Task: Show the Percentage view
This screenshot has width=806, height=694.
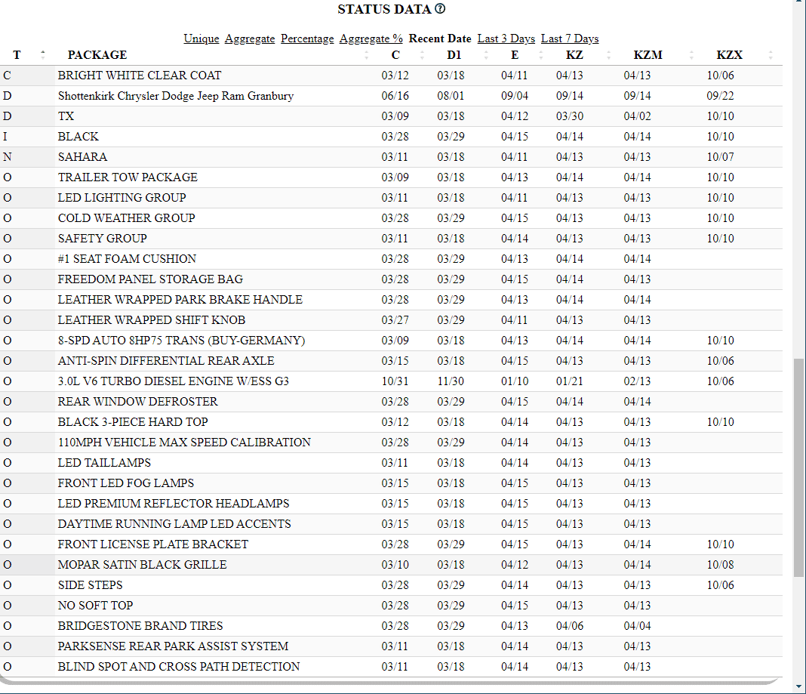Action: click(307, 39)
